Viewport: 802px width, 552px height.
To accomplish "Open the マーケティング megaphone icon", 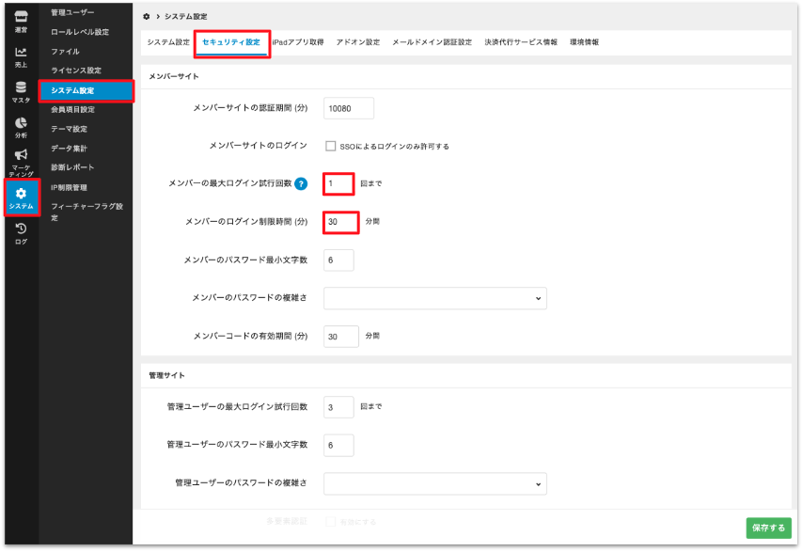I will pyautogui.click(x=21, y=162).
